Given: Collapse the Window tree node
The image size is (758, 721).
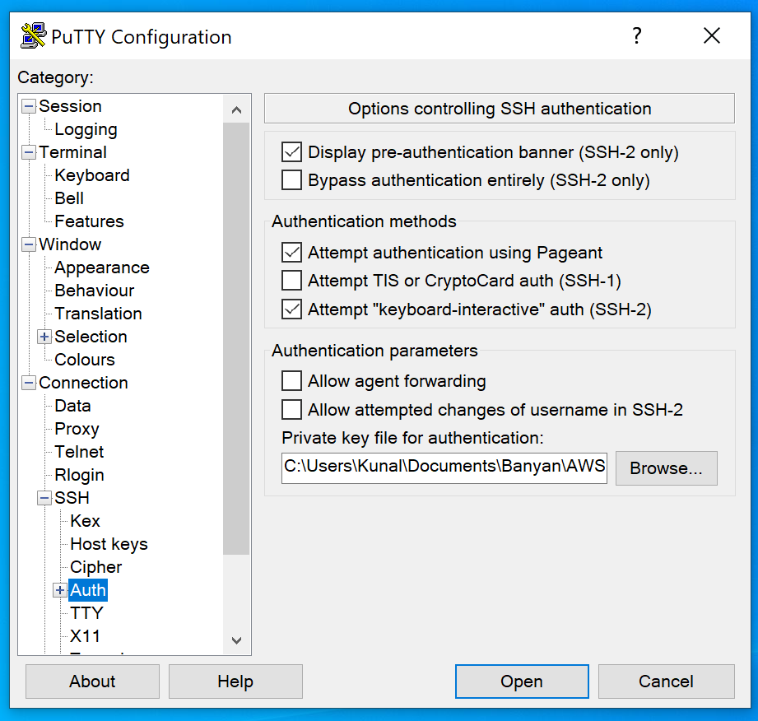Looking at the screenshot, I should click(29, 244).
